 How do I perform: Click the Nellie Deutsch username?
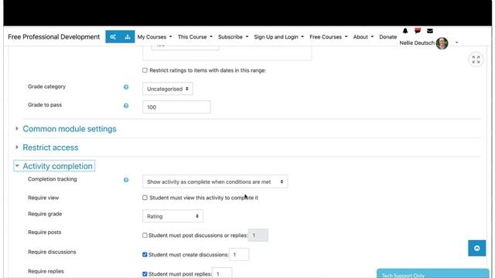[417, 43]
